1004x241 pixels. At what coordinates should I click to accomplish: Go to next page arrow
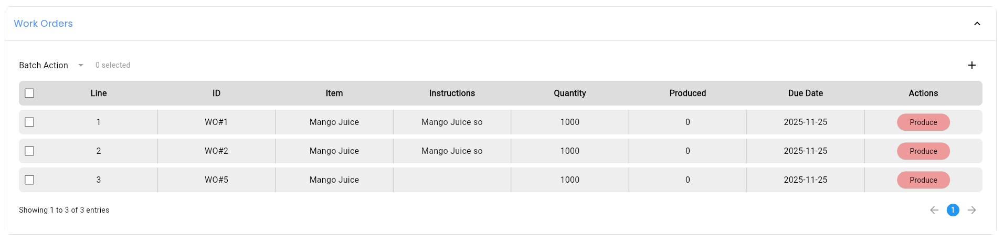pos(971,210)
